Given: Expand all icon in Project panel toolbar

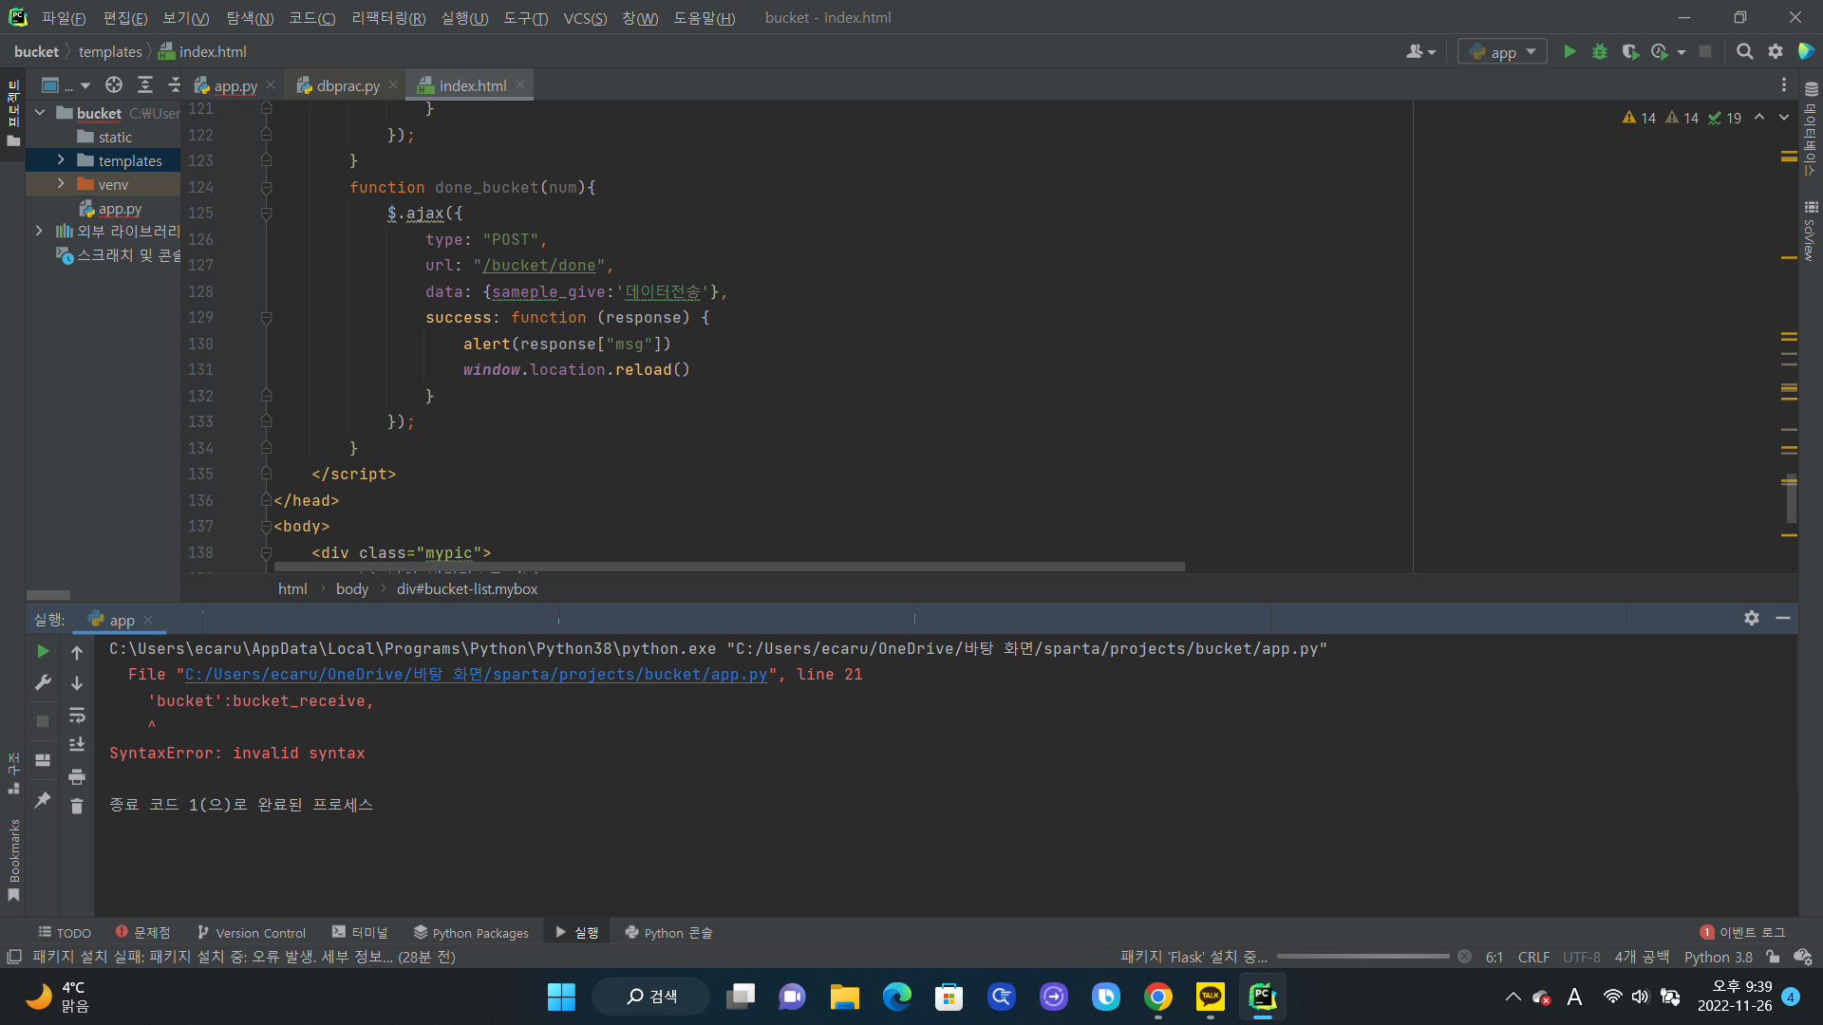Looking at the screenshot, I should click(x=145, y=85).
